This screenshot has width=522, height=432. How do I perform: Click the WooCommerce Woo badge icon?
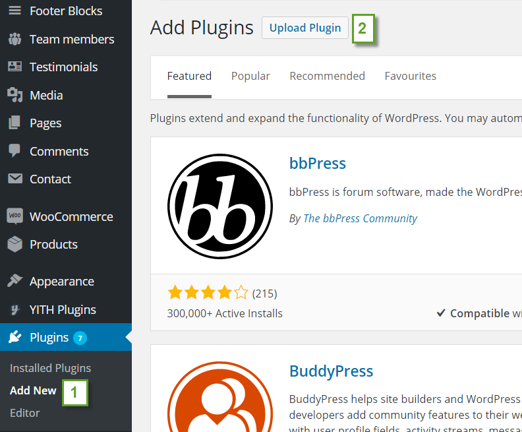14,216
